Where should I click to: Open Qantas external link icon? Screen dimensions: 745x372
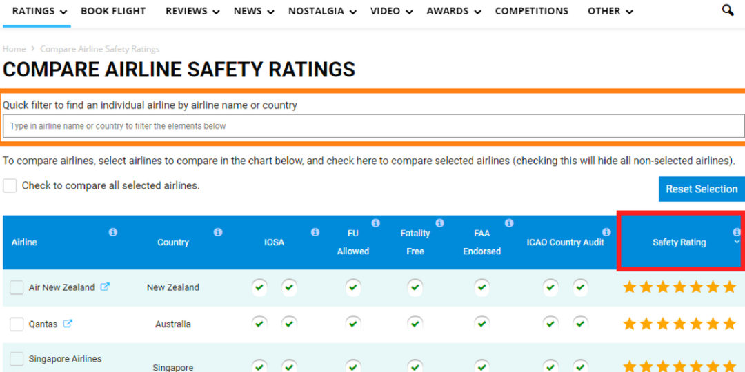(68, 324)
